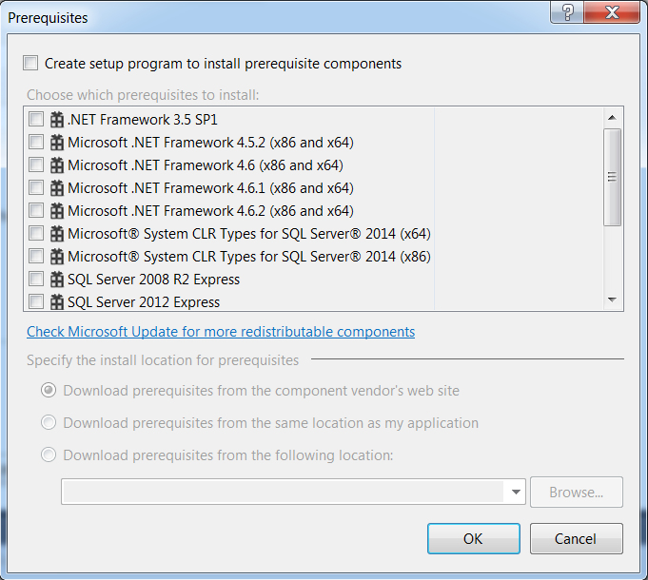Dismiss dialog with Cancel button

coord(577,539)
